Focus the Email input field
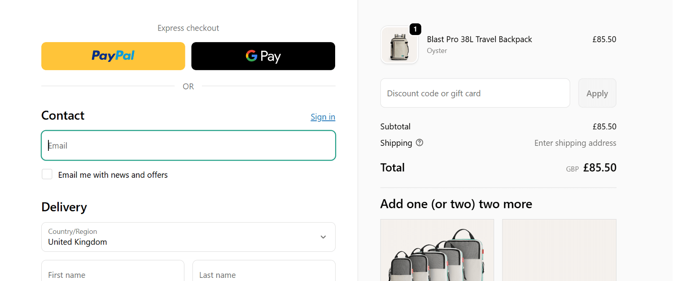673x281 pixels. 188,145
